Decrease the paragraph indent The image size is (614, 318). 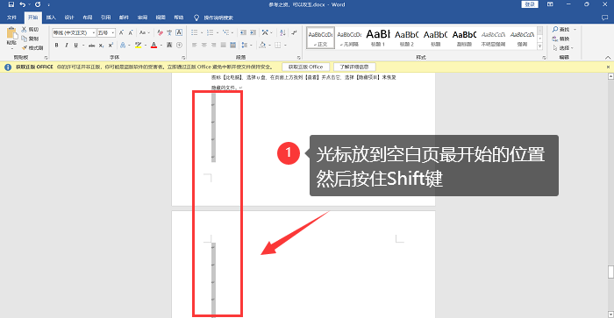click(243, 33)
